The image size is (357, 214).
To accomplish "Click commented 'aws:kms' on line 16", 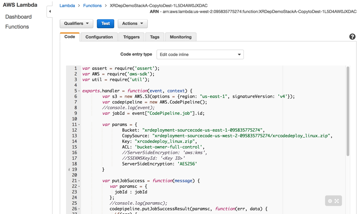I will tap(194, 153).
